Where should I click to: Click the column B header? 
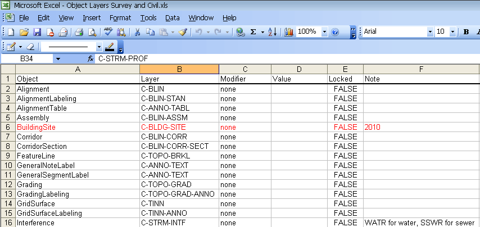(179, 69)
